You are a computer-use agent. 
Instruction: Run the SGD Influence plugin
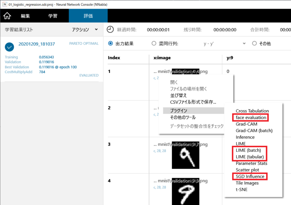point(250,177)
